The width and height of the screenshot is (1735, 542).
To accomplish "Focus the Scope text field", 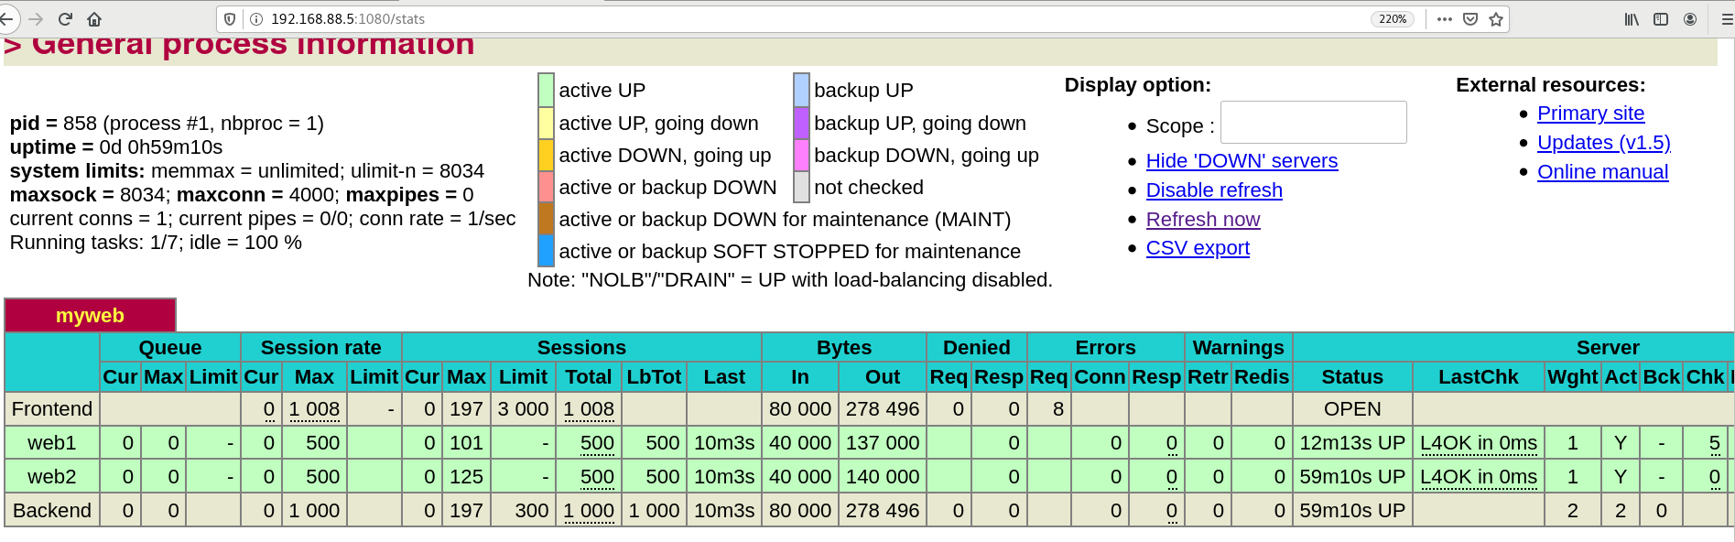I will click(1313, 123).
